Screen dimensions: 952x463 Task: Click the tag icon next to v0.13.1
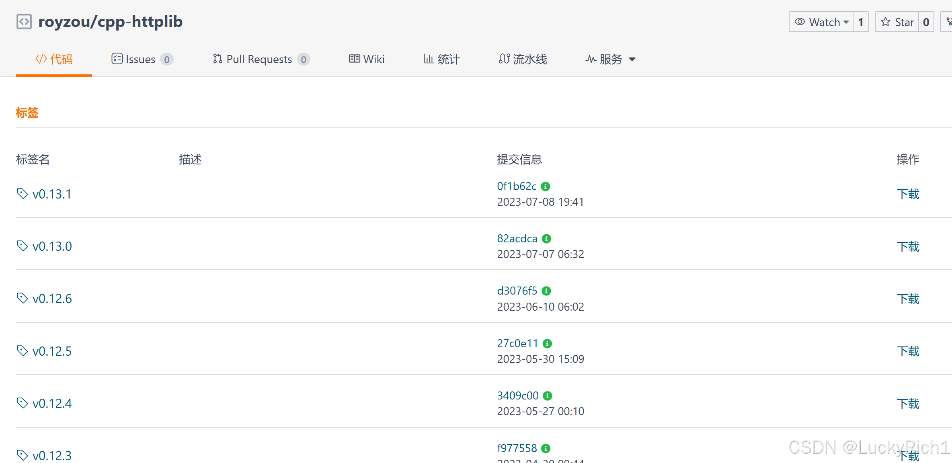23,194
